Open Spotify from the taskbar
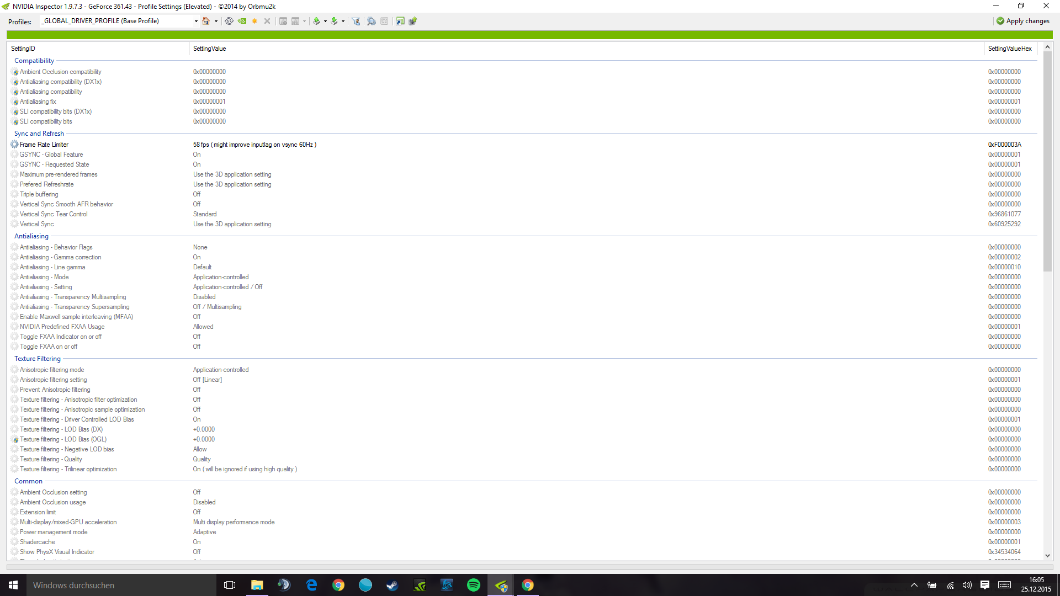 [474, 585]
